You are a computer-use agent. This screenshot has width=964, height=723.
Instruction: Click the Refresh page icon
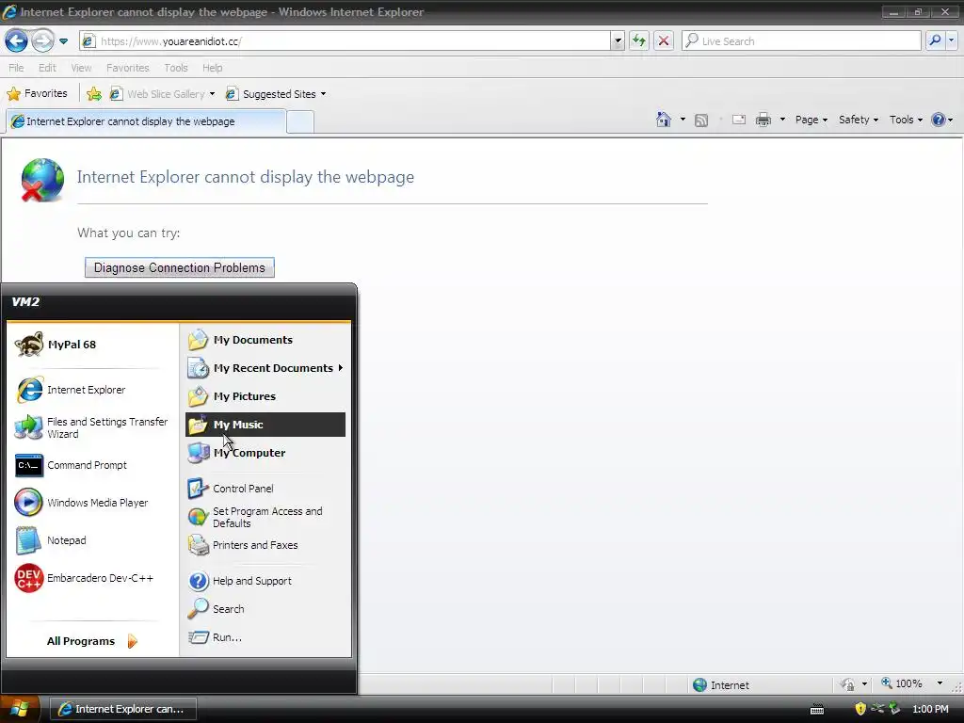click(639, 41)
